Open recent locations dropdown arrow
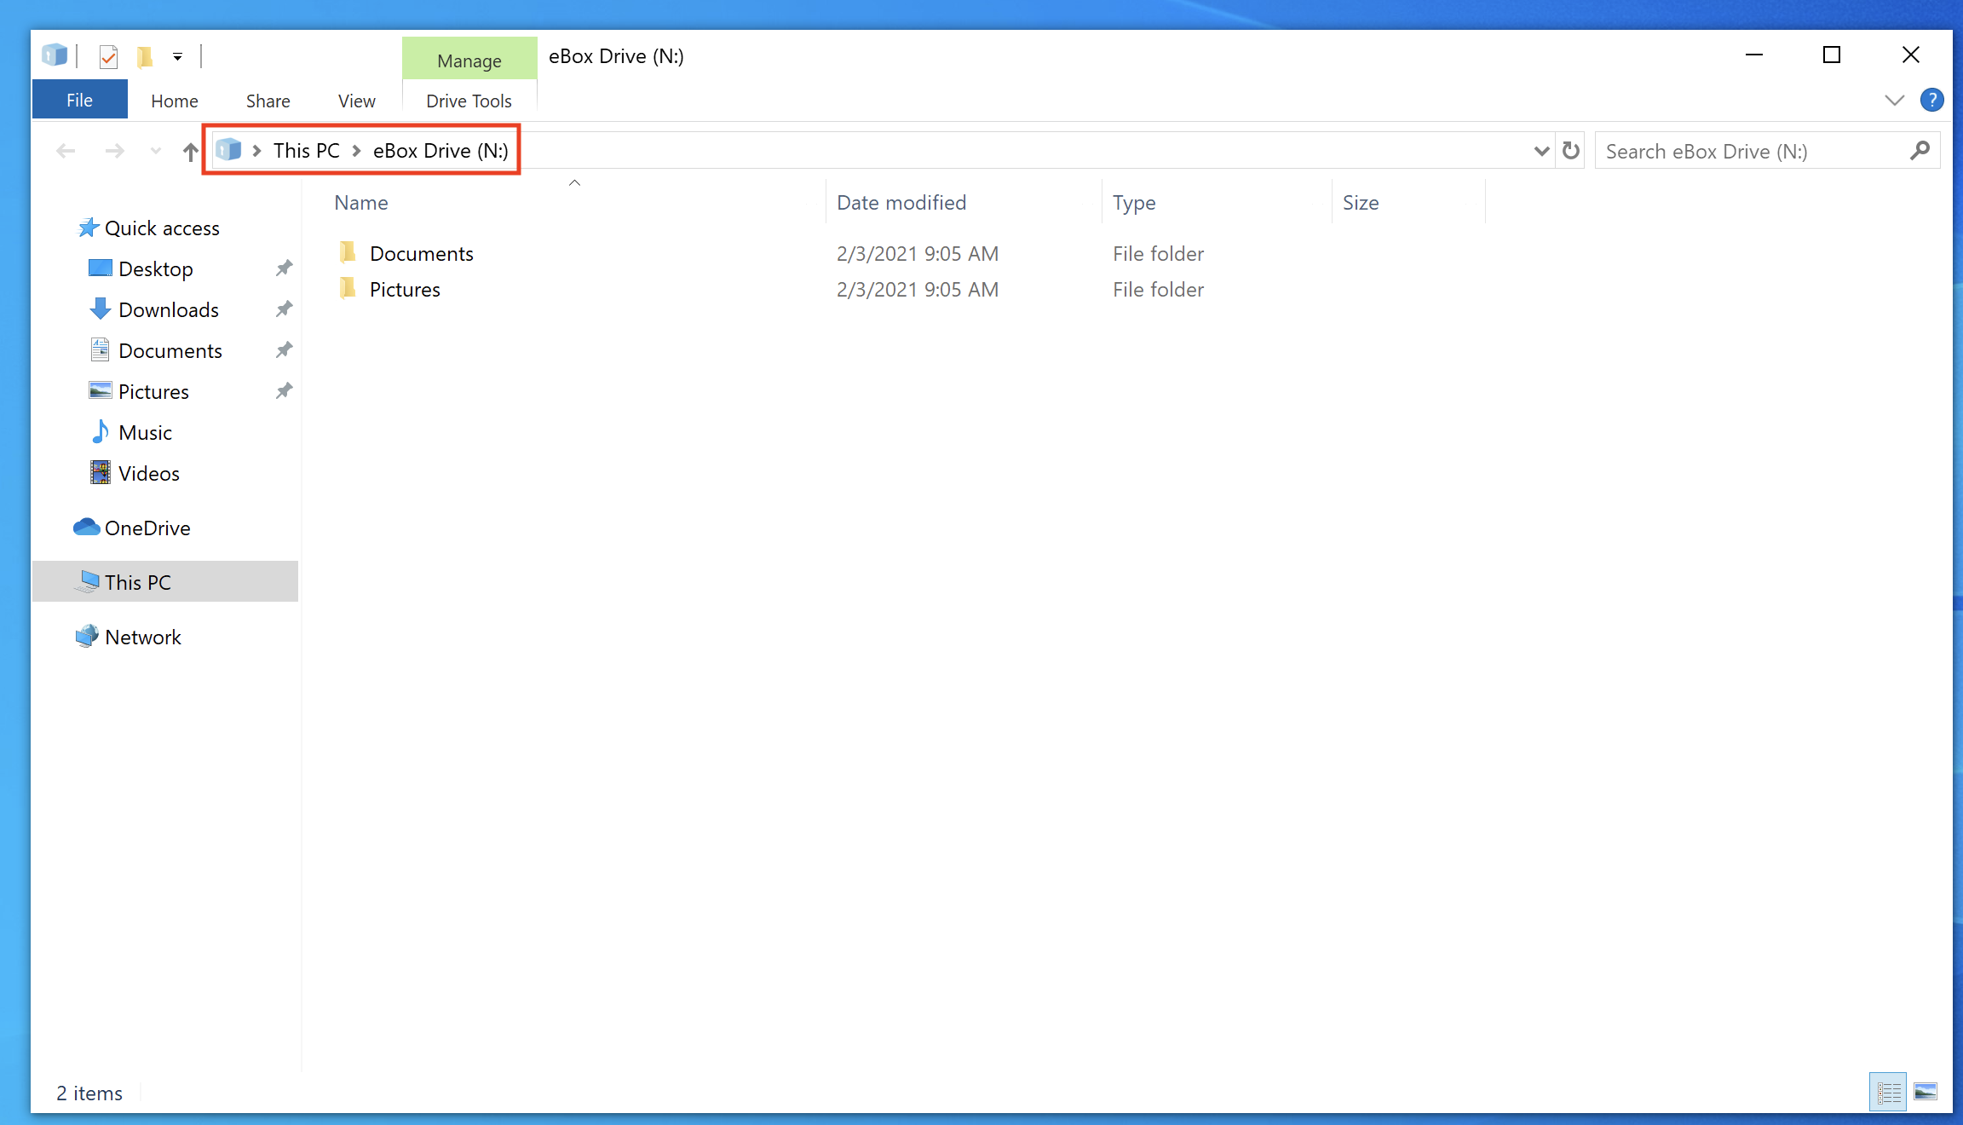This screenshot has width=1963, height=1125. tap(155, 151)
